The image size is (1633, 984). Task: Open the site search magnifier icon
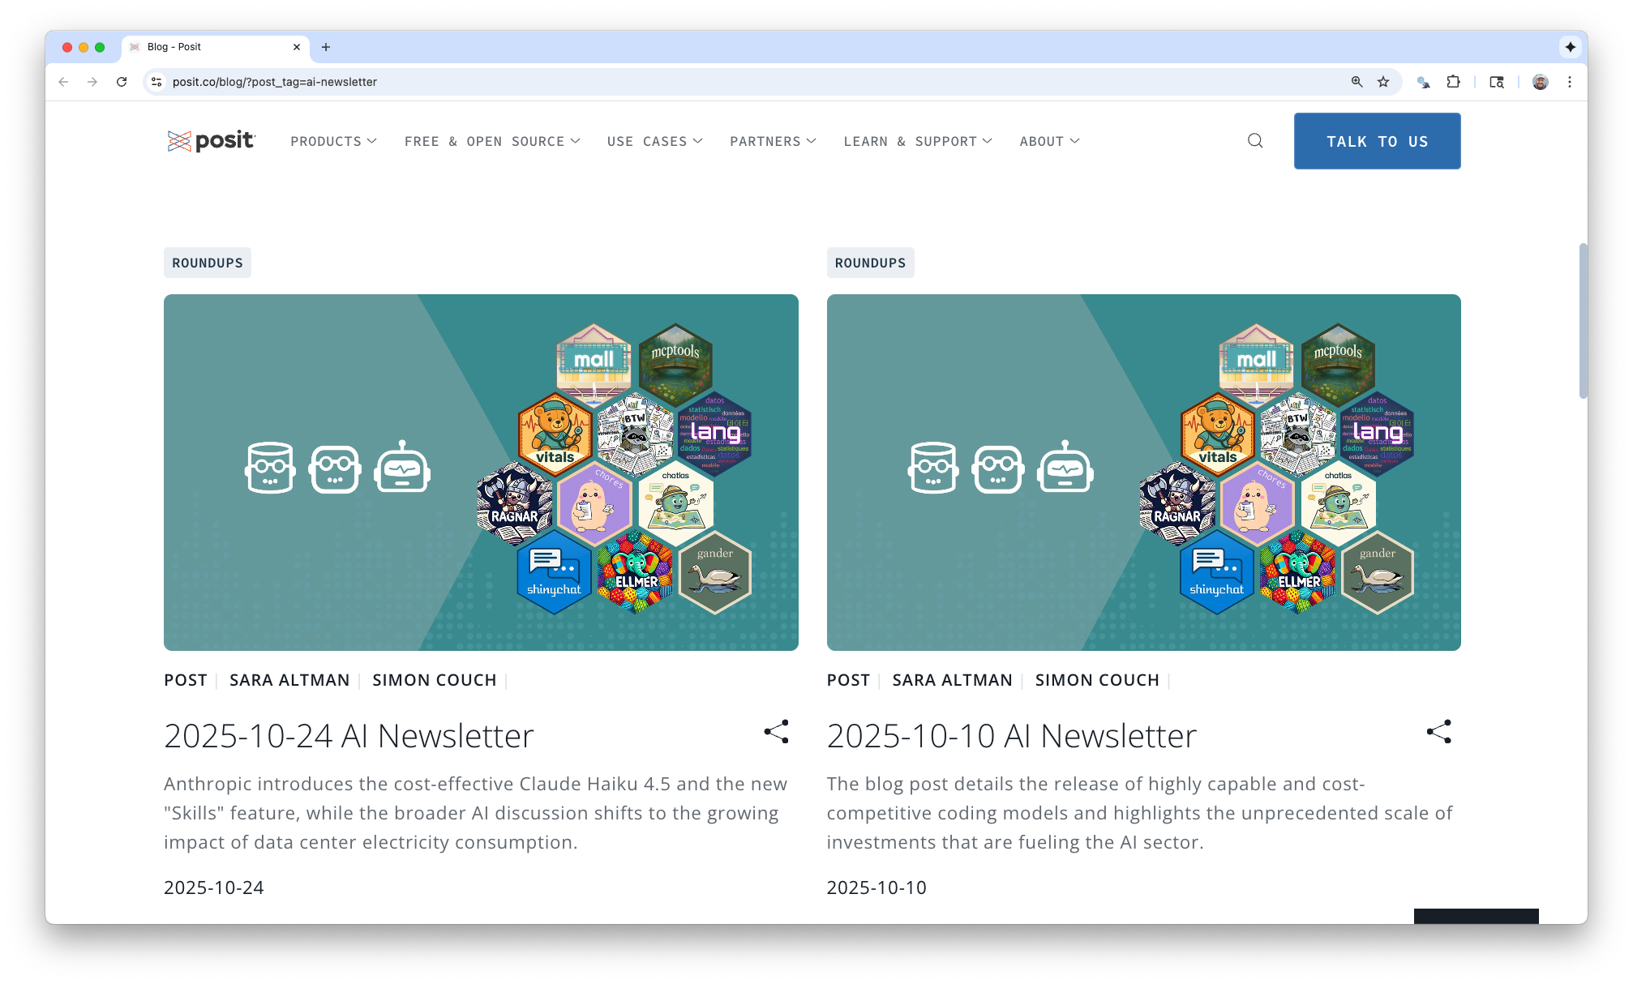(x=1255, y=141)
